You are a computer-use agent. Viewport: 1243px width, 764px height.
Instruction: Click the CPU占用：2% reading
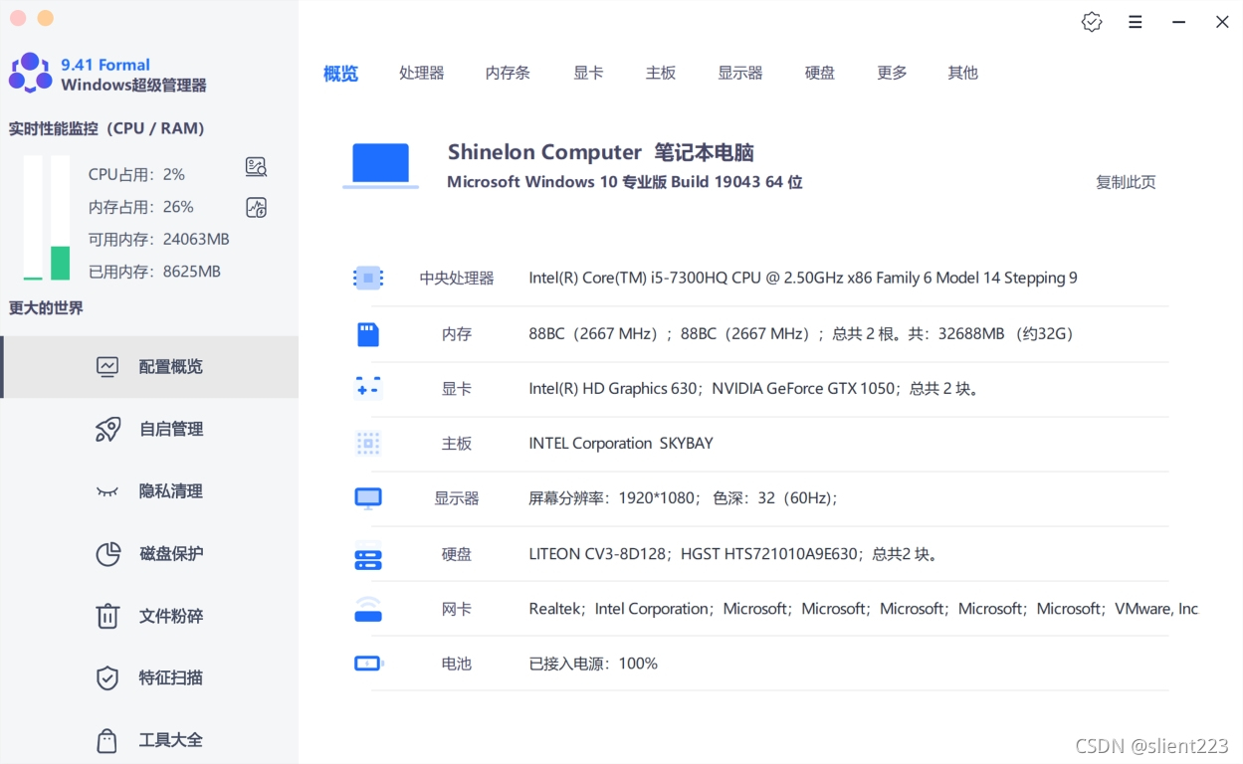pos(136,174)
